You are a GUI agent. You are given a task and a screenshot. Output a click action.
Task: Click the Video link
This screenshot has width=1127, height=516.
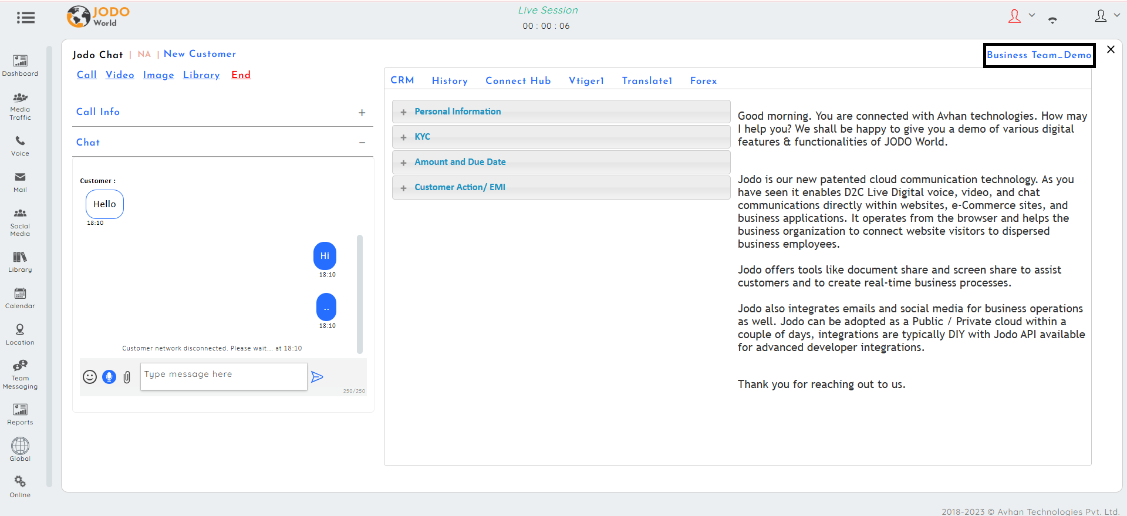(120, 75)
